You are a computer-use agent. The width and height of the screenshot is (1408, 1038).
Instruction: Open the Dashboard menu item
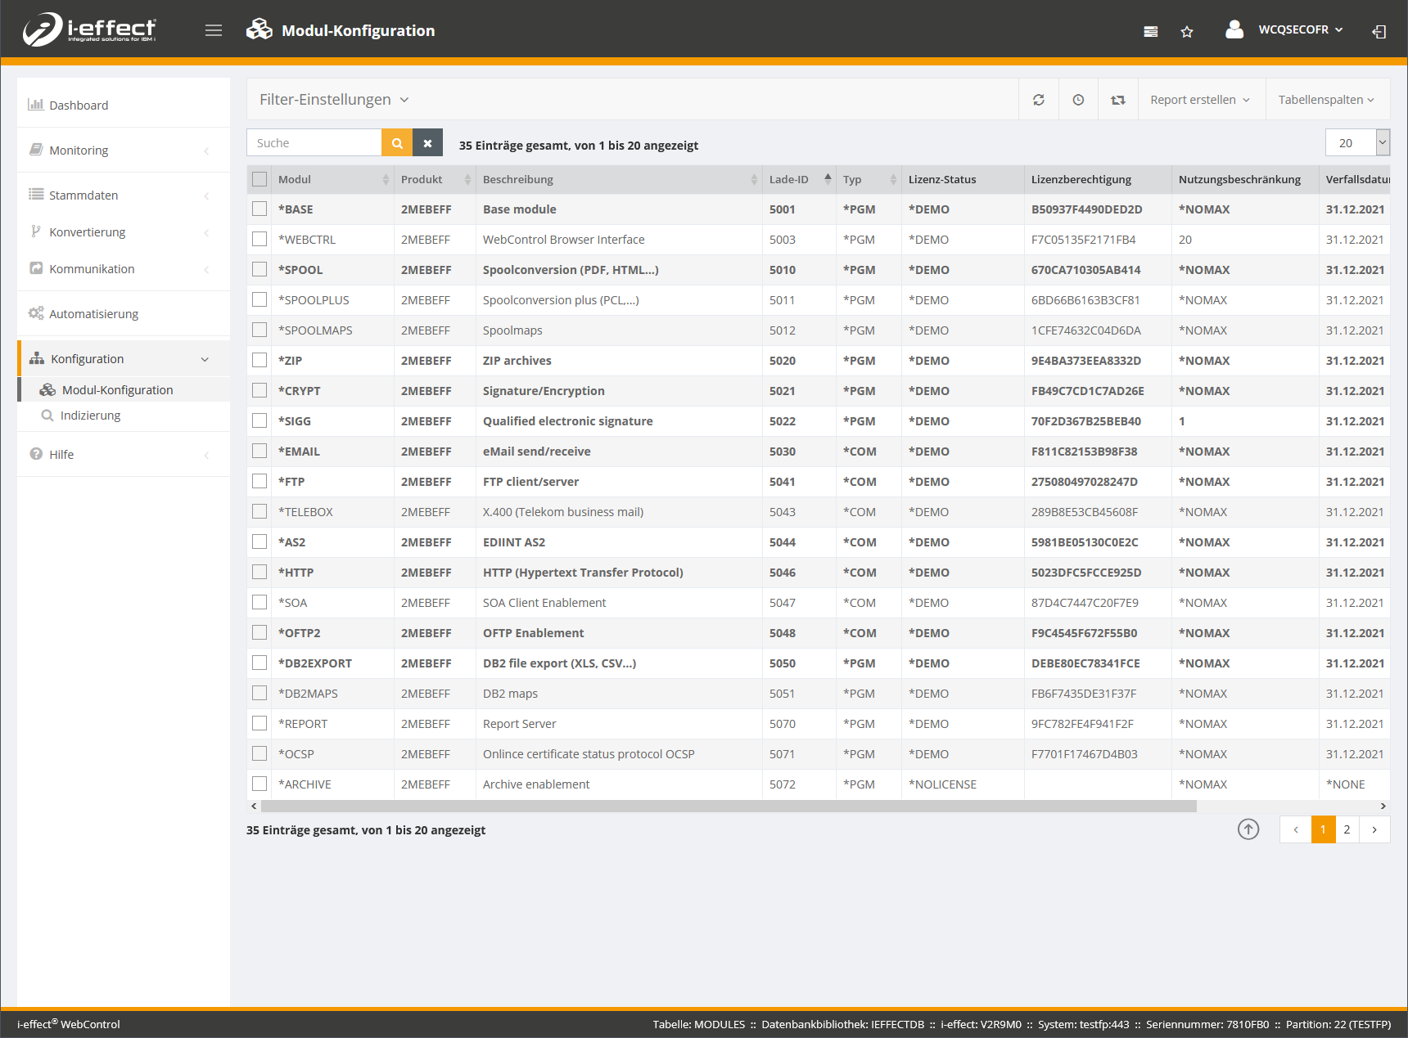click(79, 106)
